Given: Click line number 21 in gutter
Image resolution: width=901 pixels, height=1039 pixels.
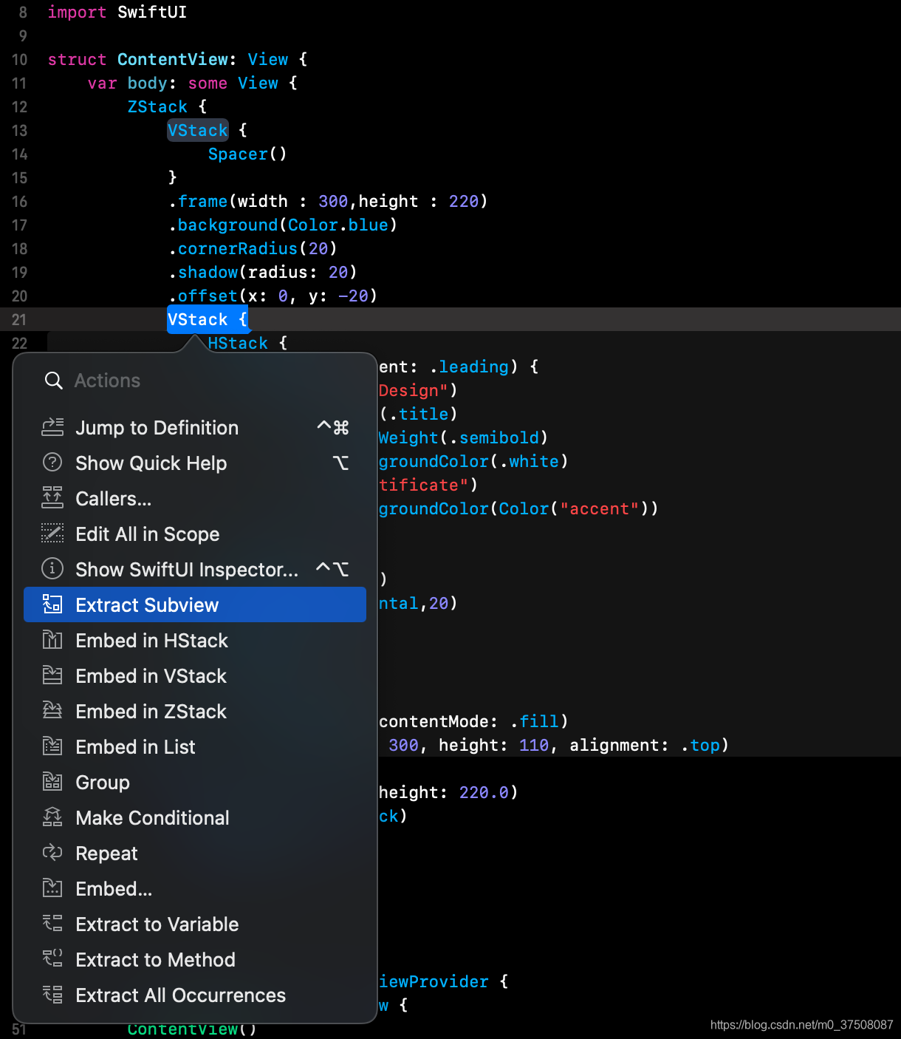Looking at the screenshot, I should (19, 319).
